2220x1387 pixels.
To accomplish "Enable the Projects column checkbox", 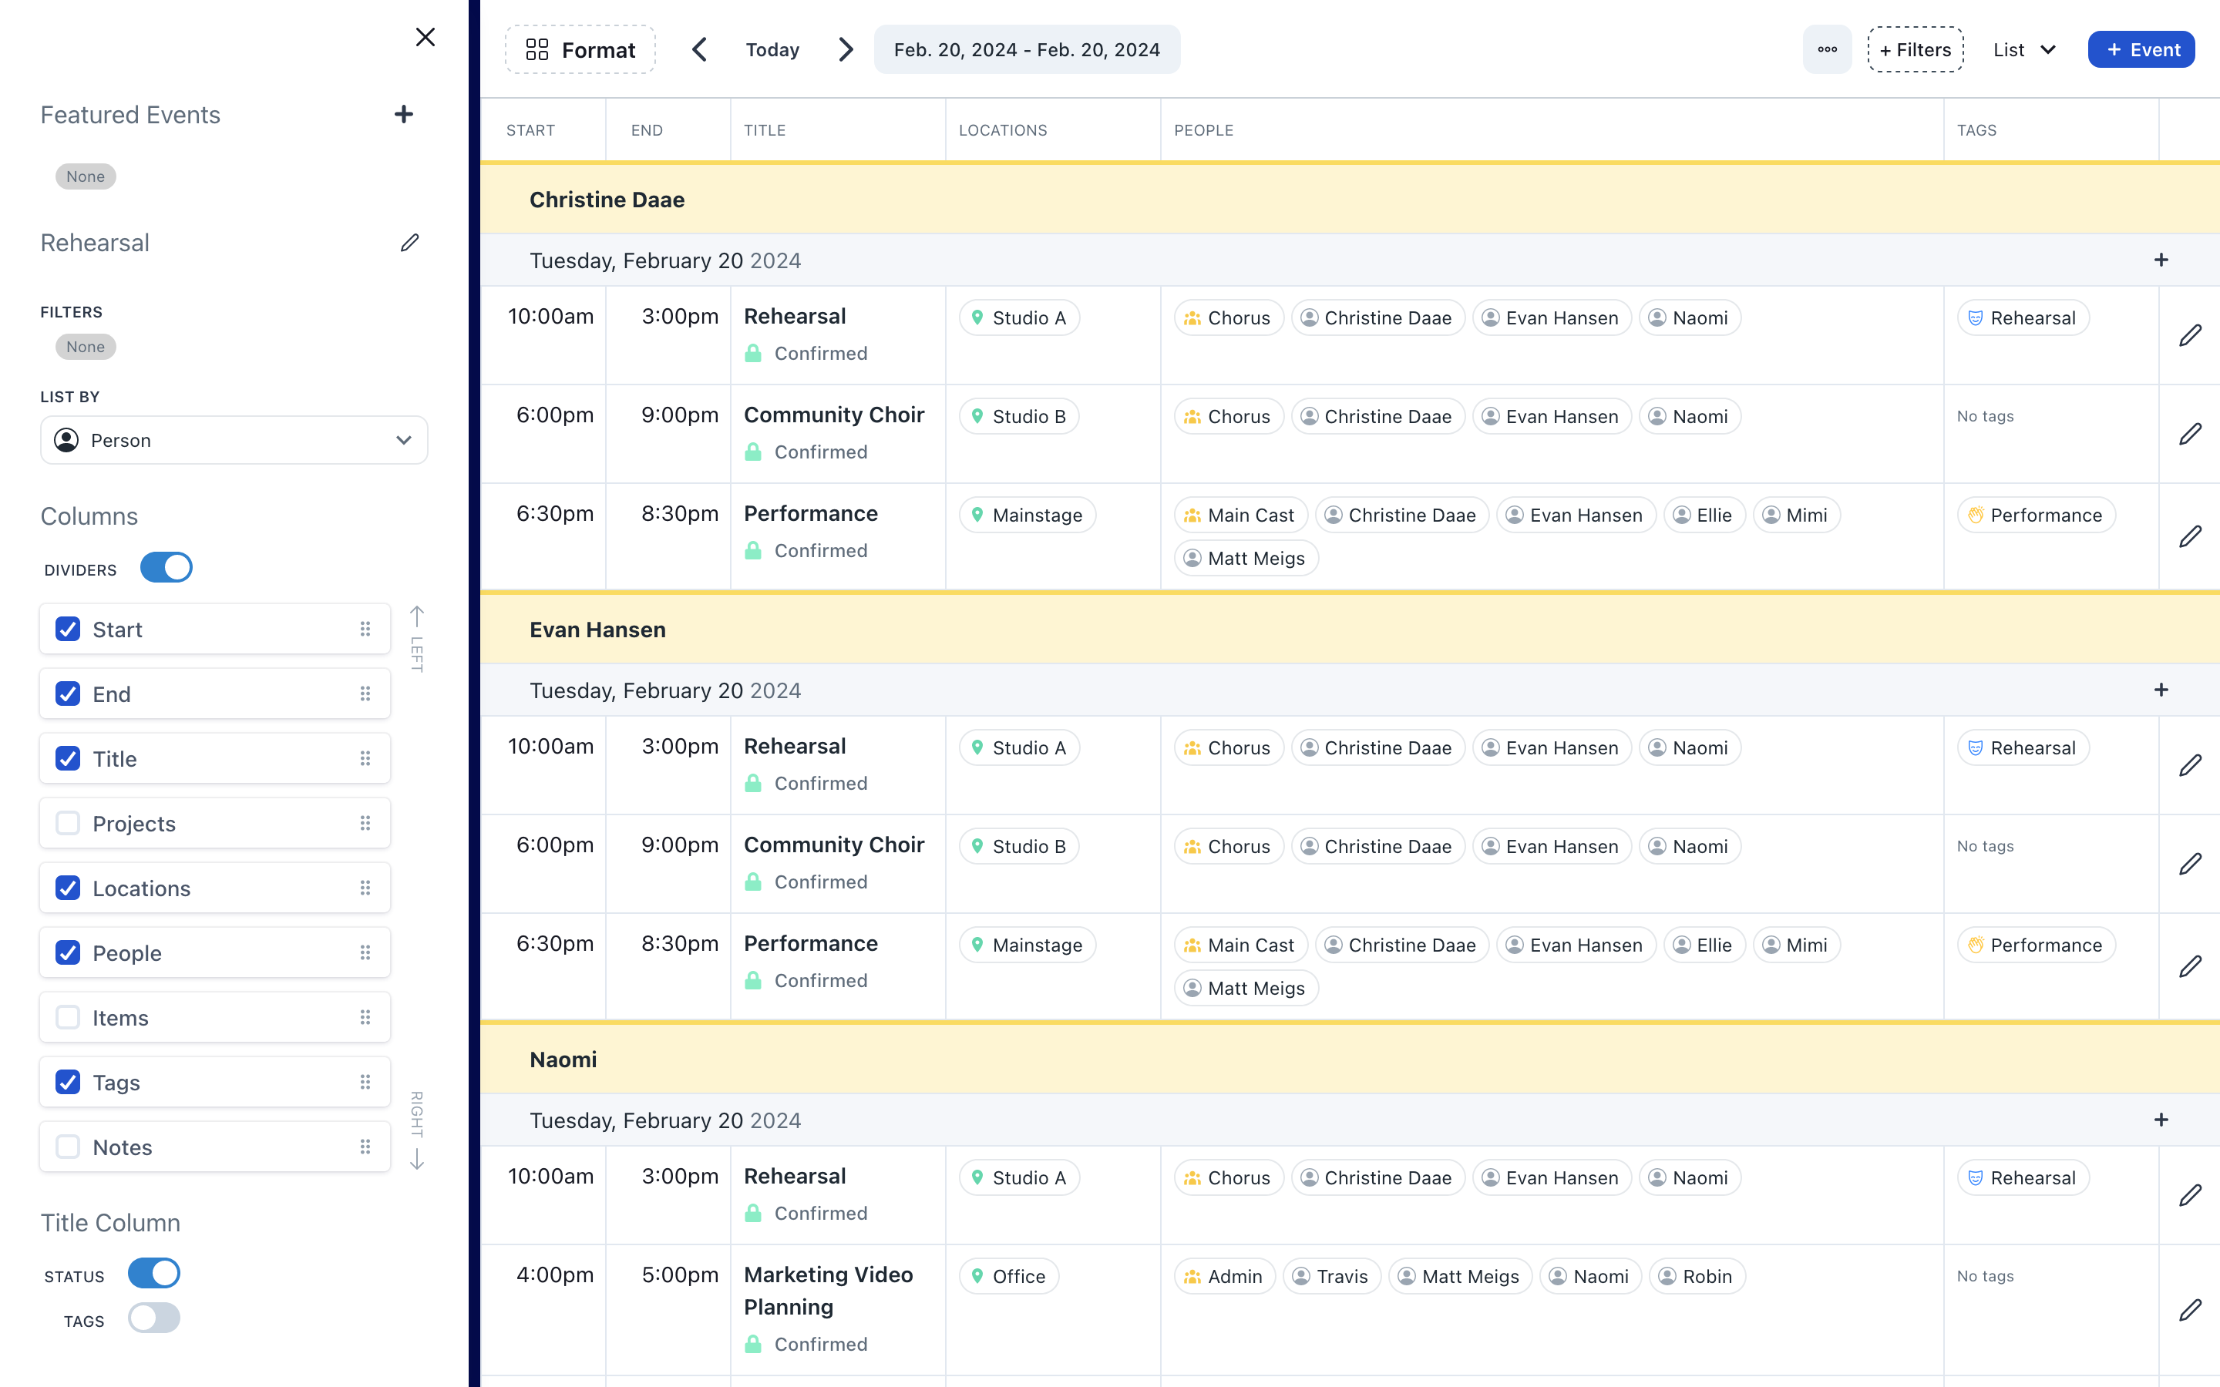I will click(68, 823).
